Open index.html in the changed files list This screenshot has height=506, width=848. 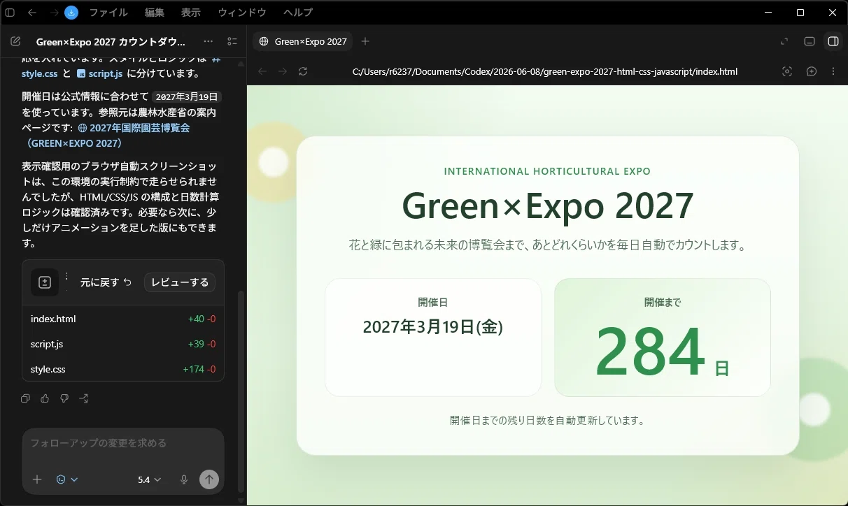click(x=53, y=319)
